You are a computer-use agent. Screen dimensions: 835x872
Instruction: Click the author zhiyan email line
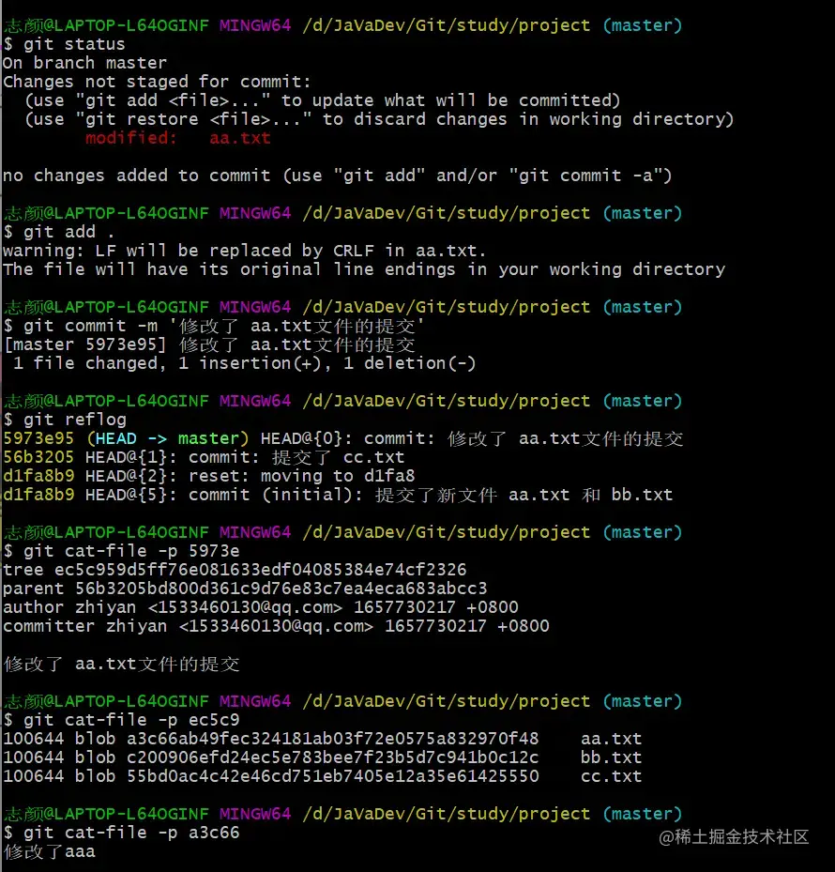coord(261,607)
